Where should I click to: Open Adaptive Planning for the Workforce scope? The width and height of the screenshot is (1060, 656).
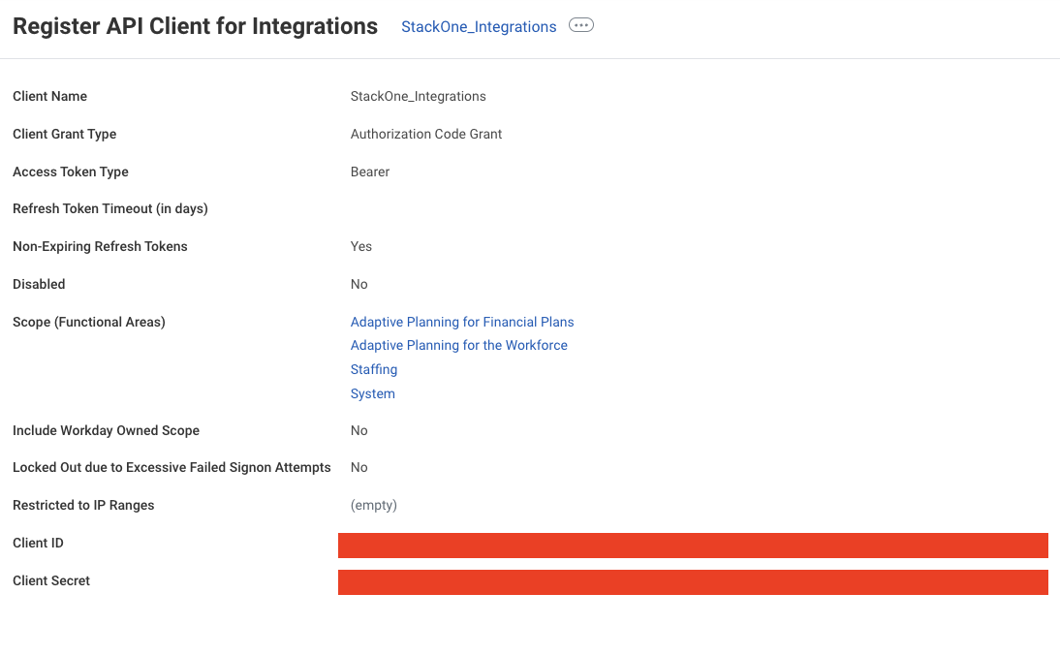click(x=458, y=345)
